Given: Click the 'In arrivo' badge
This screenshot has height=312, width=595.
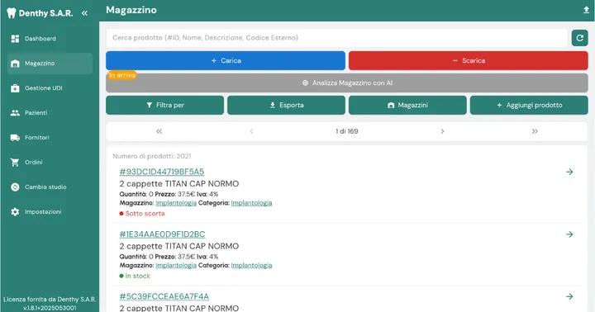Looking at the screenshot, I should coord(121,75).
